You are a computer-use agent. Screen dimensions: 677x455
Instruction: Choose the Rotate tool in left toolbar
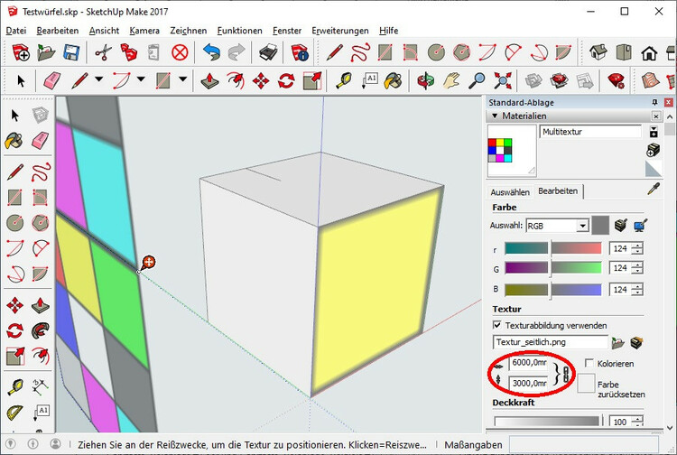(x=15, y=331)
